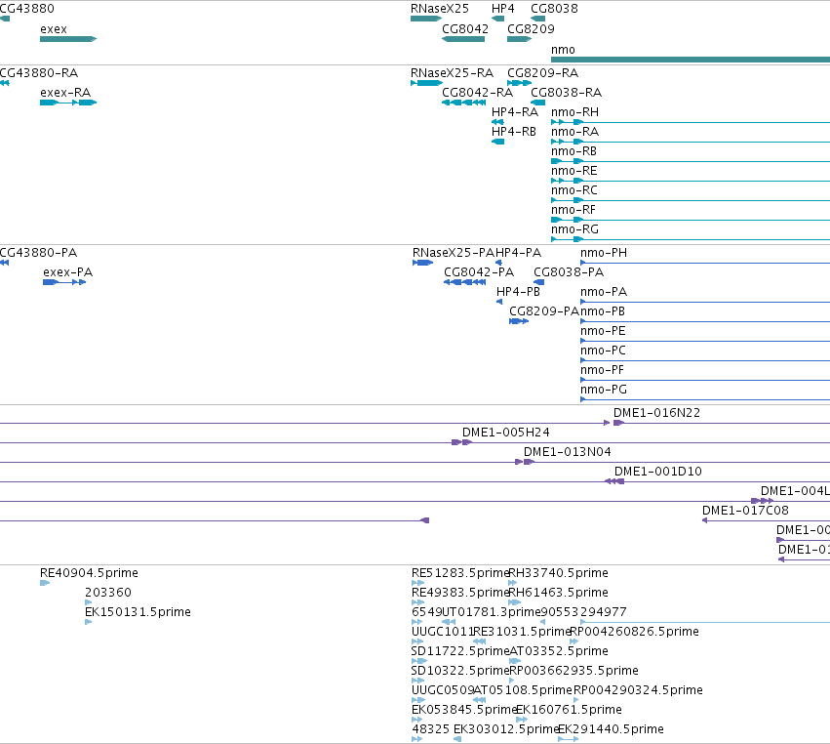Click the EK291440.5prime EST label
The image size is (830, 744).
[x=612, y=729]
